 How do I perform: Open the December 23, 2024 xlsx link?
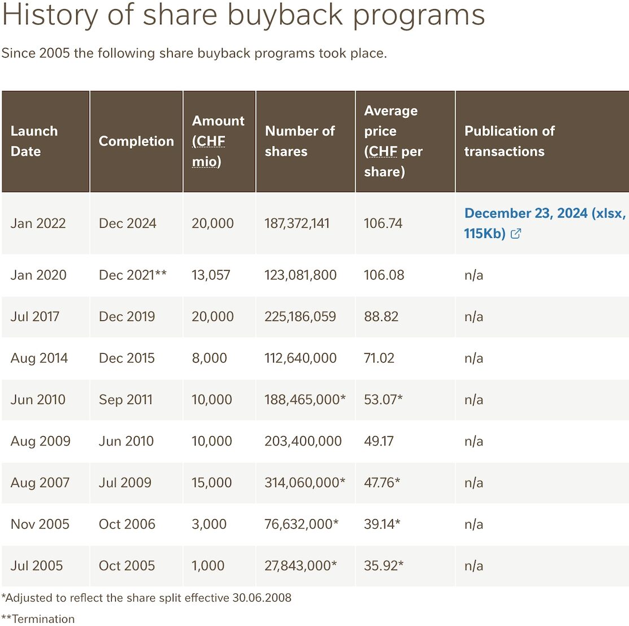[x=544, y=223]
